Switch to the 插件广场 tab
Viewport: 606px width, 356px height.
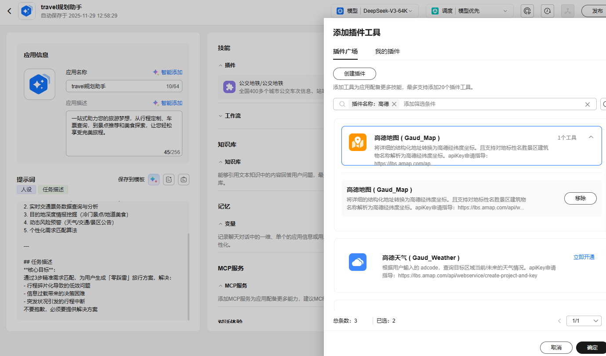click(x=345, y=51)
